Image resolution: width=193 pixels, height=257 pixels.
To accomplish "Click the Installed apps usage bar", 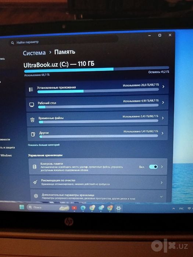I will click(x=98, y=91).
